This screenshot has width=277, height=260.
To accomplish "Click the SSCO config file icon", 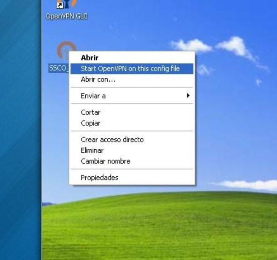I will [65, 51].
